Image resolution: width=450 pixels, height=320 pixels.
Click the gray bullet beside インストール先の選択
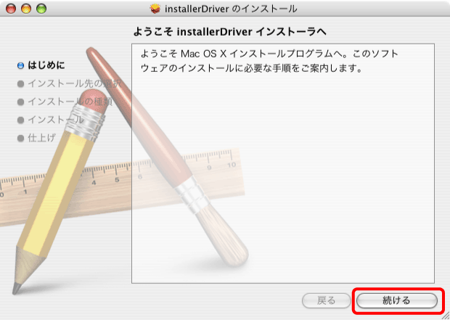(20, 83)
